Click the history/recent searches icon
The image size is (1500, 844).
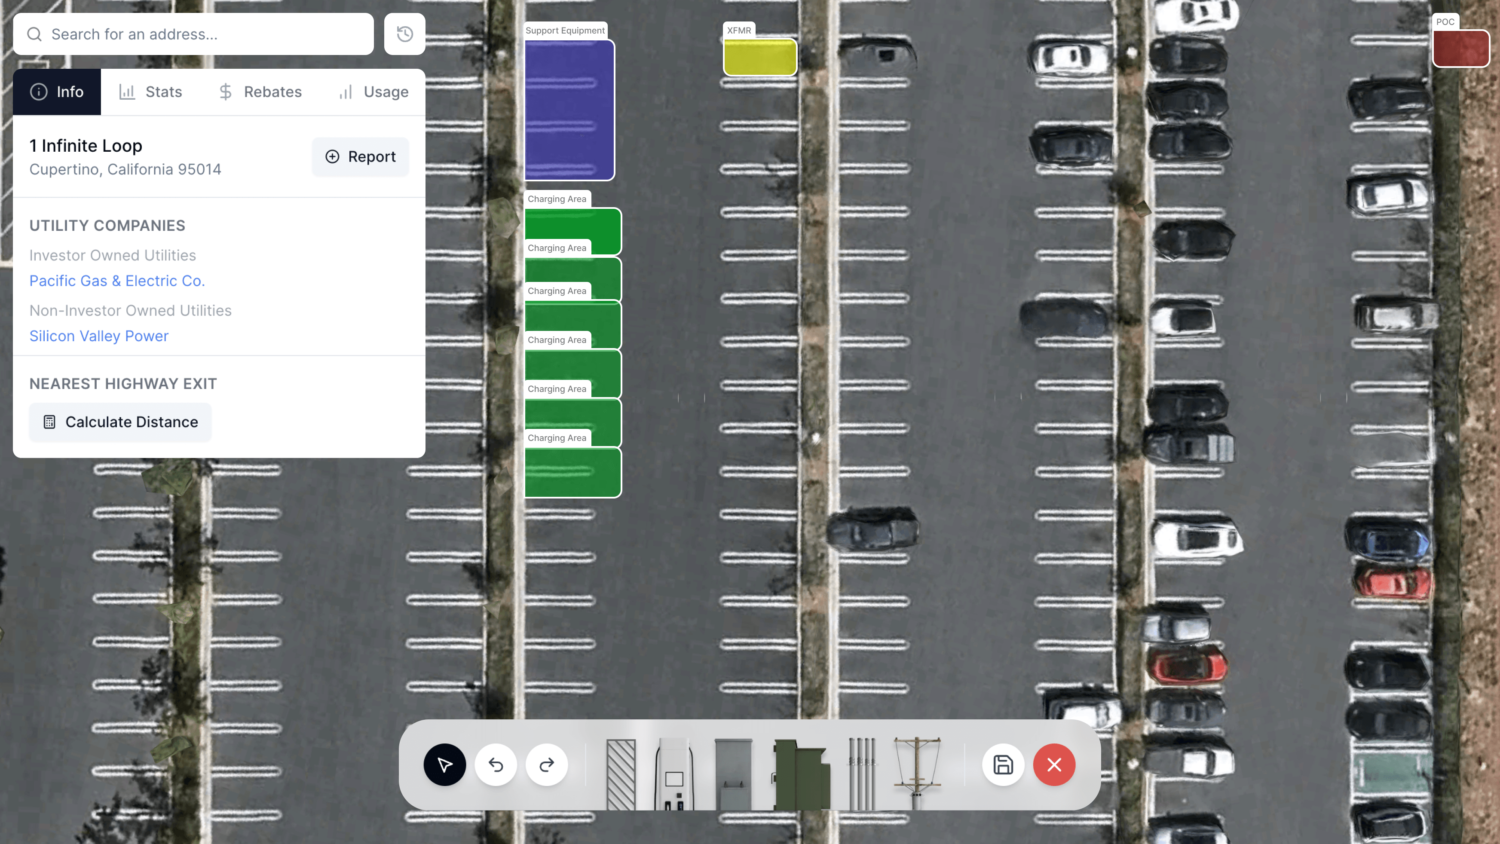(404, 34)
